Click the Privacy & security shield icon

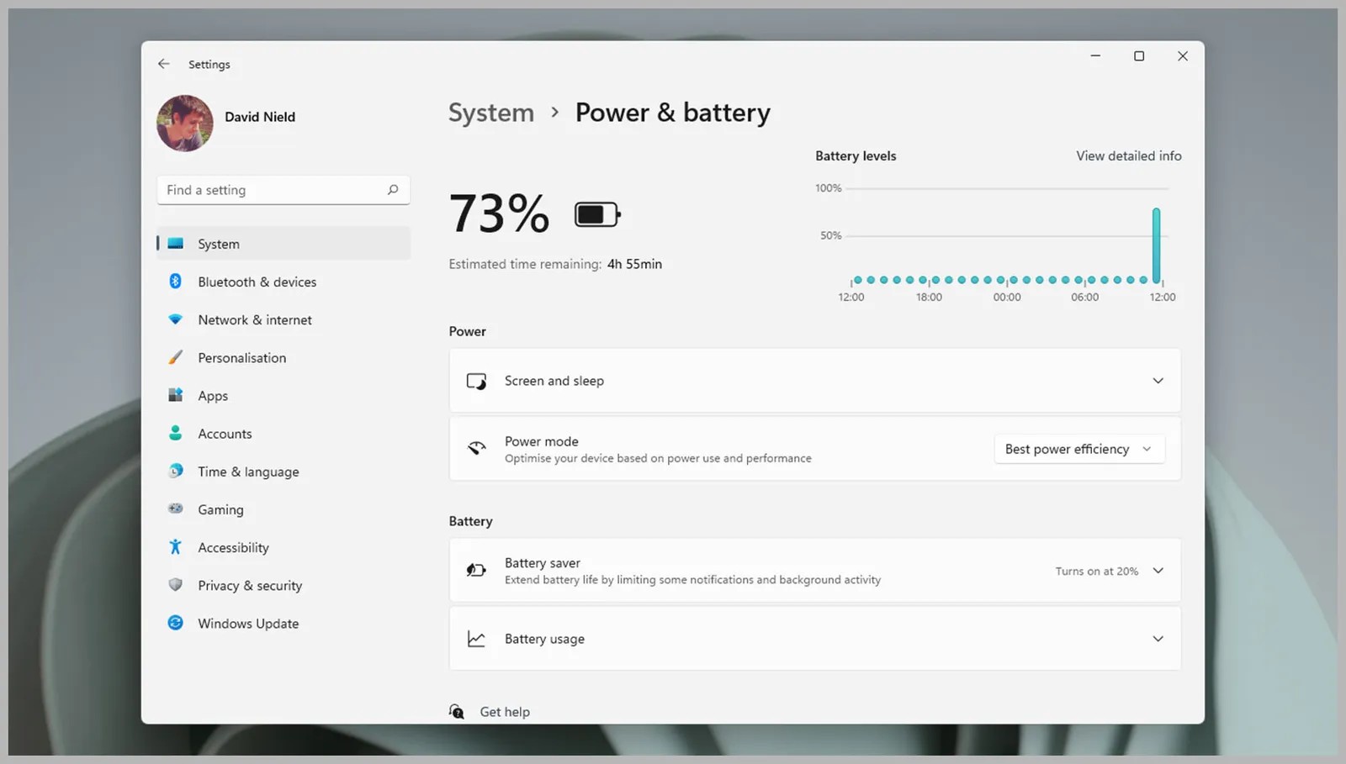point(175,585)
